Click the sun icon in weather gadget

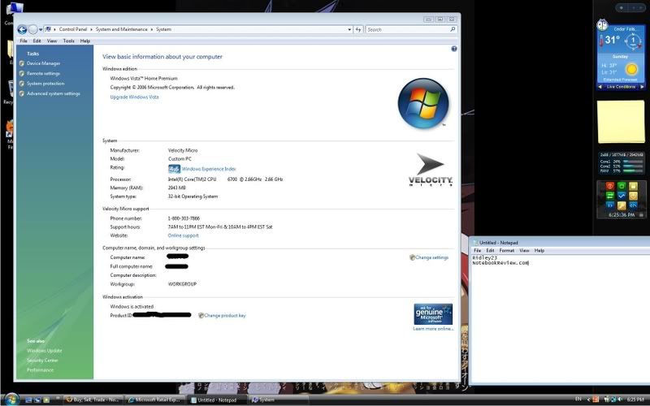[x=631, y=69]
